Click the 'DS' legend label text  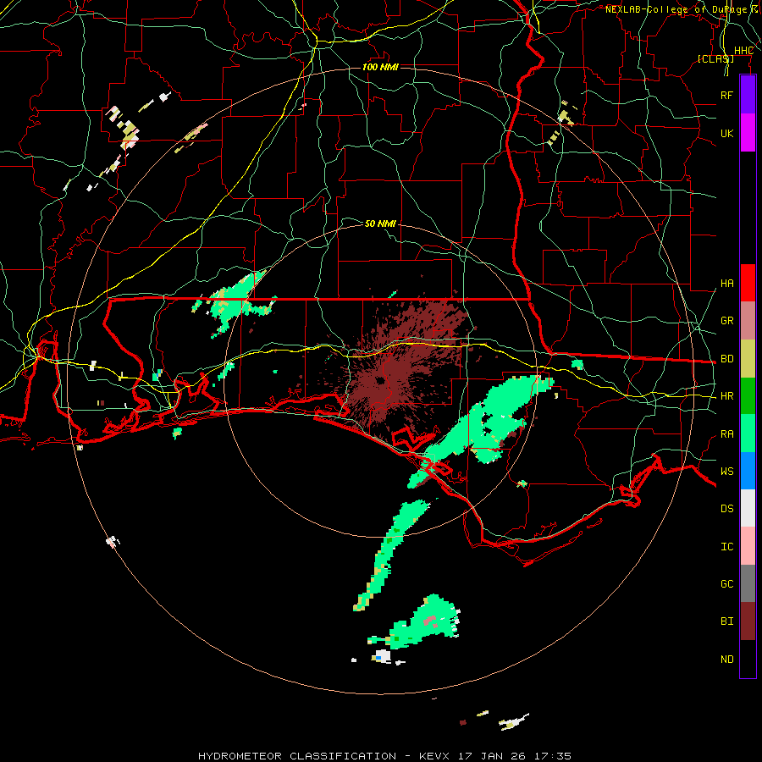point(726,509)
